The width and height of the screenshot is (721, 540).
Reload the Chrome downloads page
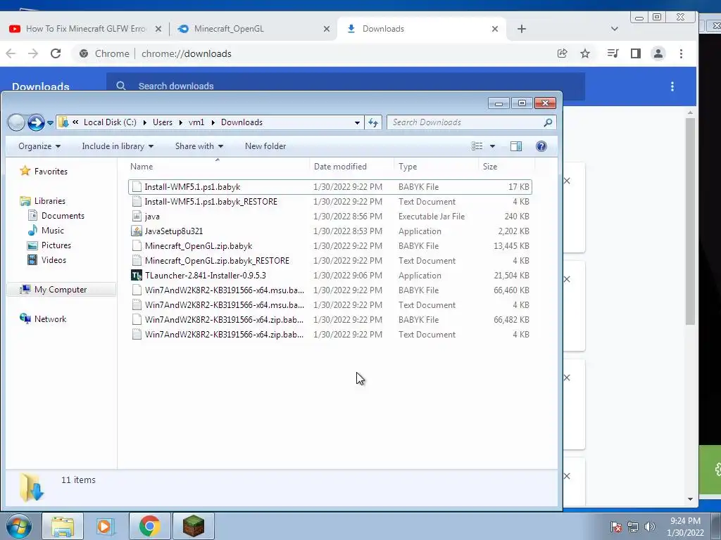point(56,53)
